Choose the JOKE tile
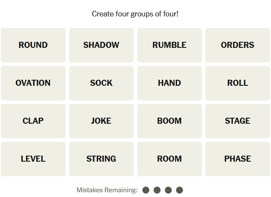Viewport: 271px width, 197px height. [101, 121]
